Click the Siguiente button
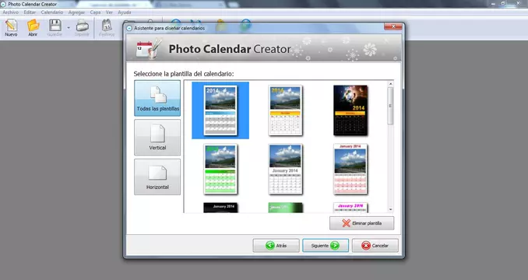 (x=326, y=245)
